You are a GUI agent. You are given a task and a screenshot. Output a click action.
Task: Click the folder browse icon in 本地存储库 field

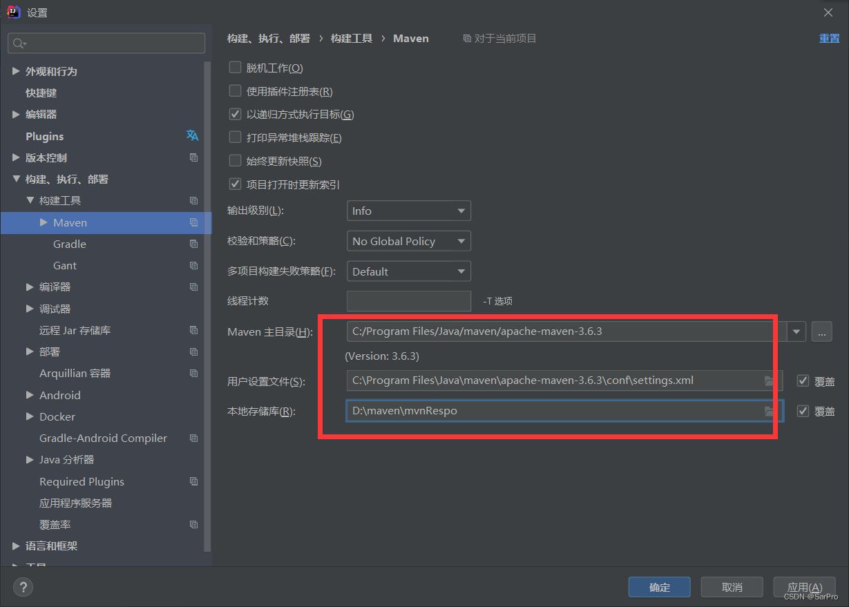coord(770,411)
